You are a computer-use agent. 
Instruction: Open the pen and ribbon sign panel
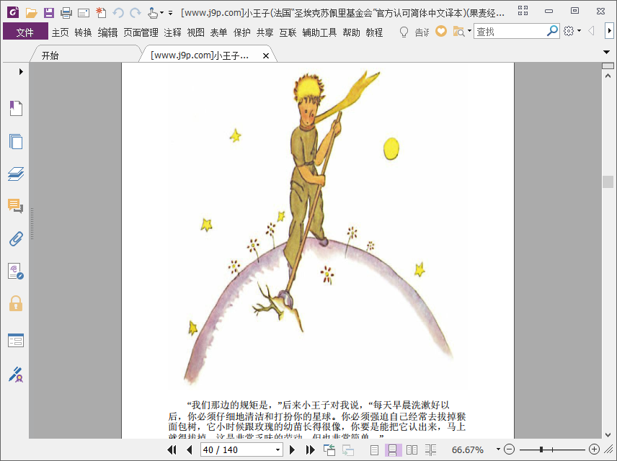tap(16, 375)
